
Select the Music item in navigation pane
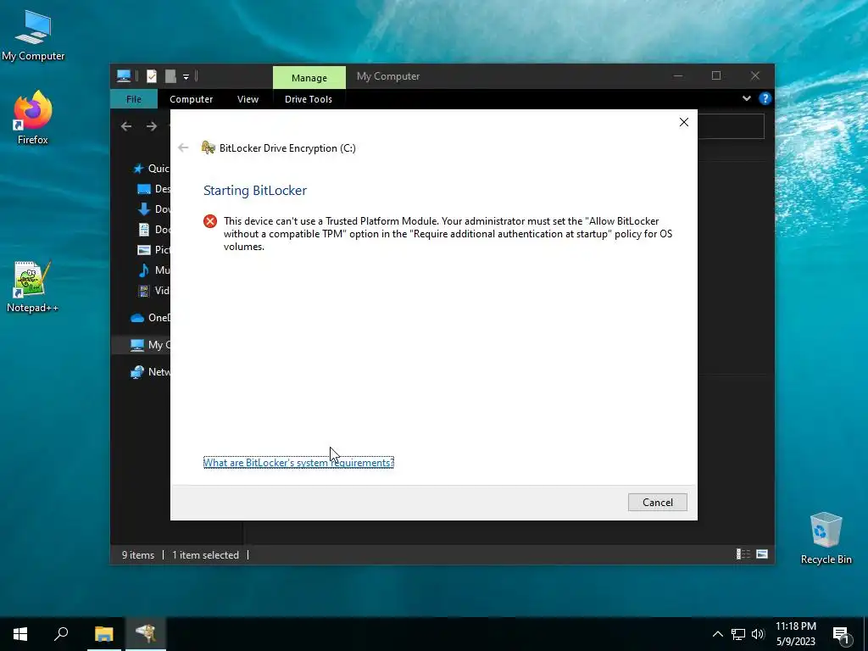click(153, 270)
